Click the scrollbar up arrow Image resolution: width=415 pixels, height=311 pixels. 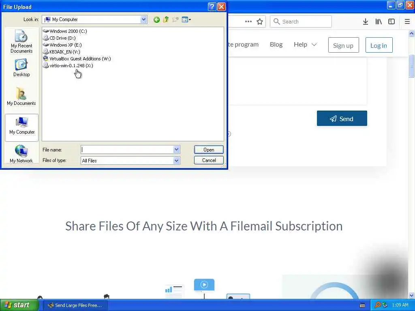coord(411,33)
